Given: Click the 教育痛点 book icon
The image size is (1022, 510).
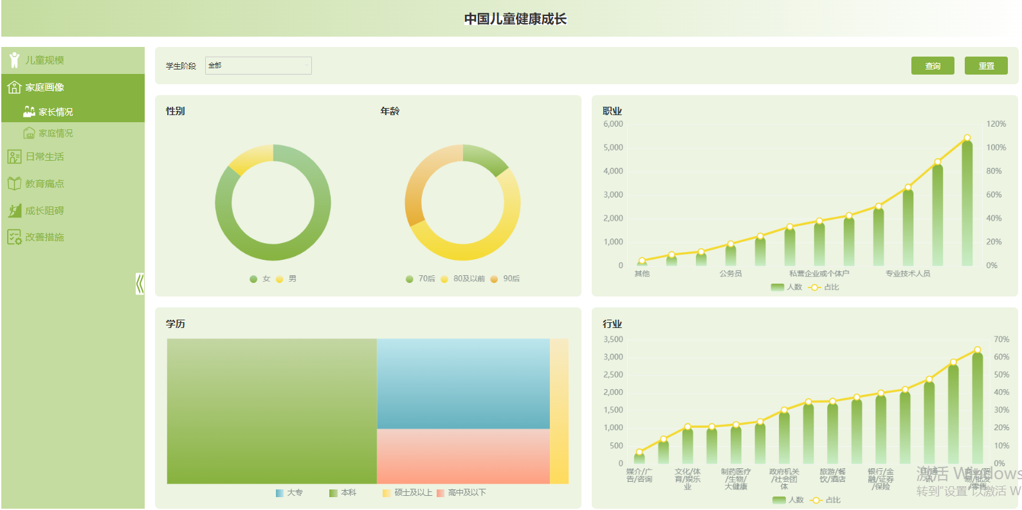Looking at the screenshot, I should (14, 183).
